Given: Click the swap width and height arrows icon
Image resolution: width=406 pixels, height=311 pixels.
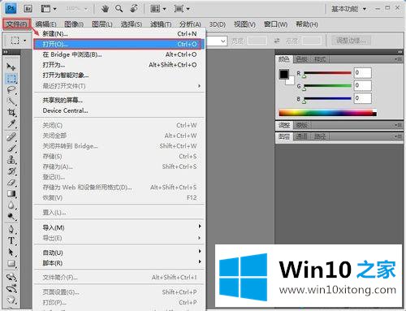Looking at the screenshot, I should (276, 41).
